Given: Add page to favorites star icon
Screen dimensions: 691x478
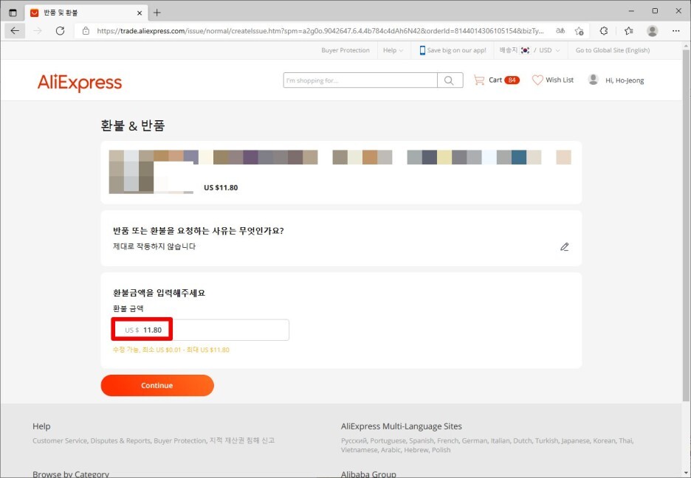Looking at the screenshot, I should point(579,31).
